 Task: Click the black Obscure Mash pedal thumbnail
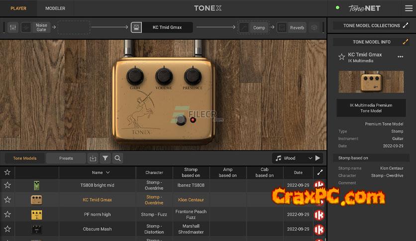click(x=37, y=229)
